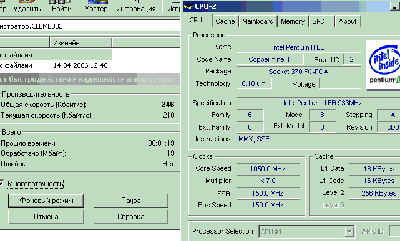400x241 pixels.
Task: Select the highlighted first 'с файлами' row
Action: (56, 55)
